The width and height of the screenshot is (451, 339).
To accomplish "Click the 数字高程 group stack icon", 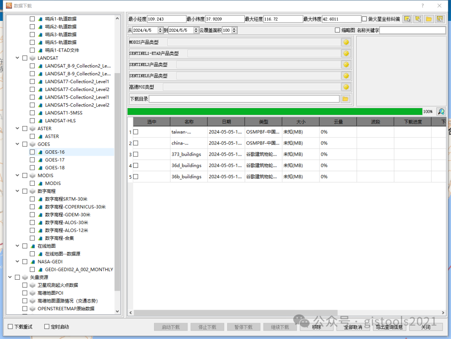I will (33, 191).
